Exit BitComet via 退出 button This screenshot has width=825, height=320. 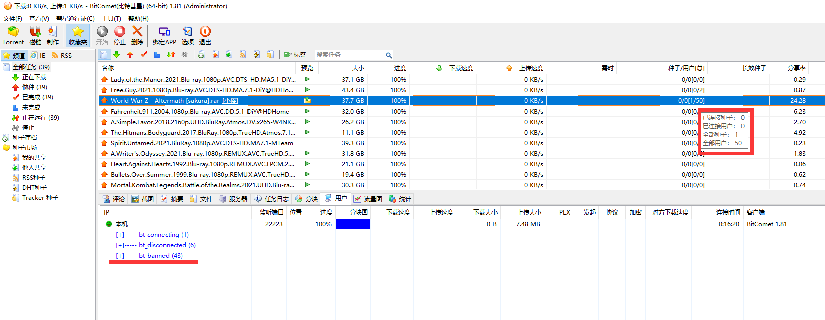click(x=205, y=36)
